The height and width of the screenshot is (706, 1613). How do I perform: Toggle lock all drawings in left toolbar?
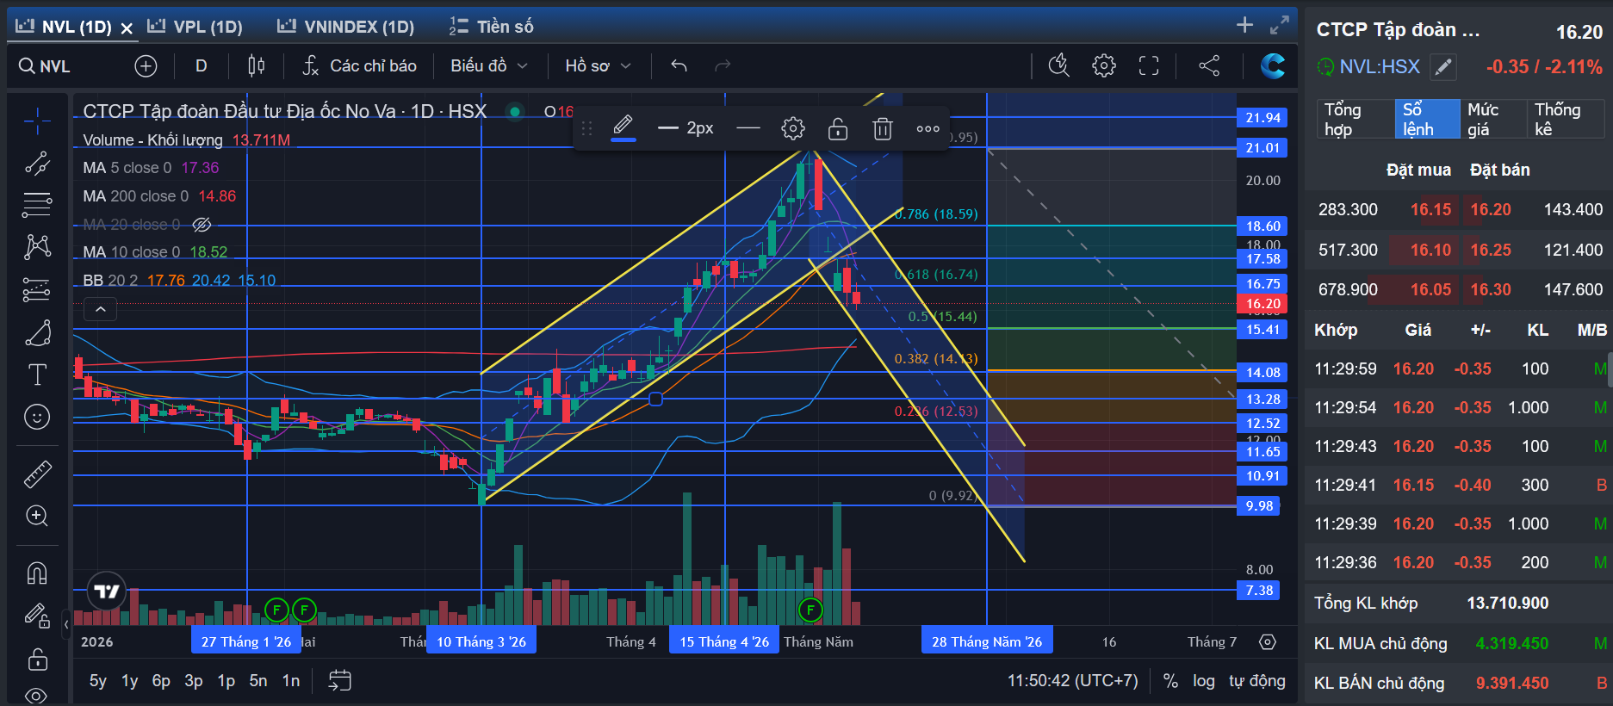(x=37, y=660)
